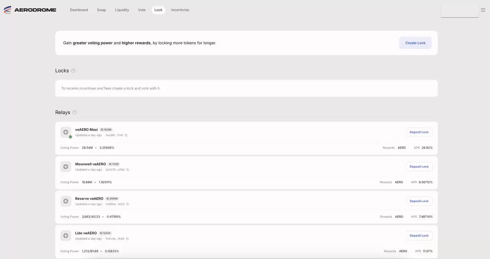Click Deposit Lock for veAERO Maxi
Viewport: 490px width, 259px height.
pyautogui.click(x=419, y=132)
